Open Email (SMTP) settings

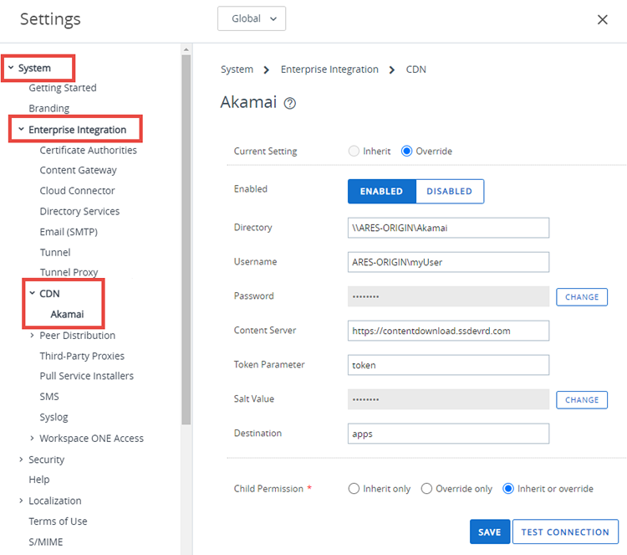tap(69, 232)
